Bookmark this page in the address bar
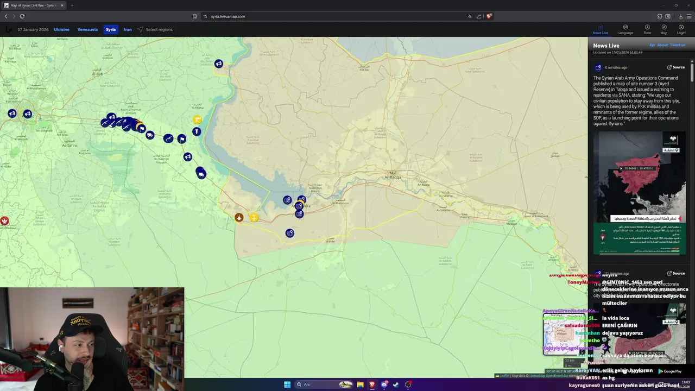This screenshot has height=391, width=695. (195, 16)
